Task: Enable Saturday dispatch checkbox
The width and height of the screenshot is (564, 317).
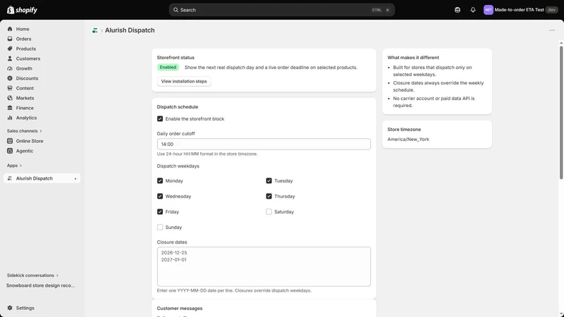Action: 269,212
